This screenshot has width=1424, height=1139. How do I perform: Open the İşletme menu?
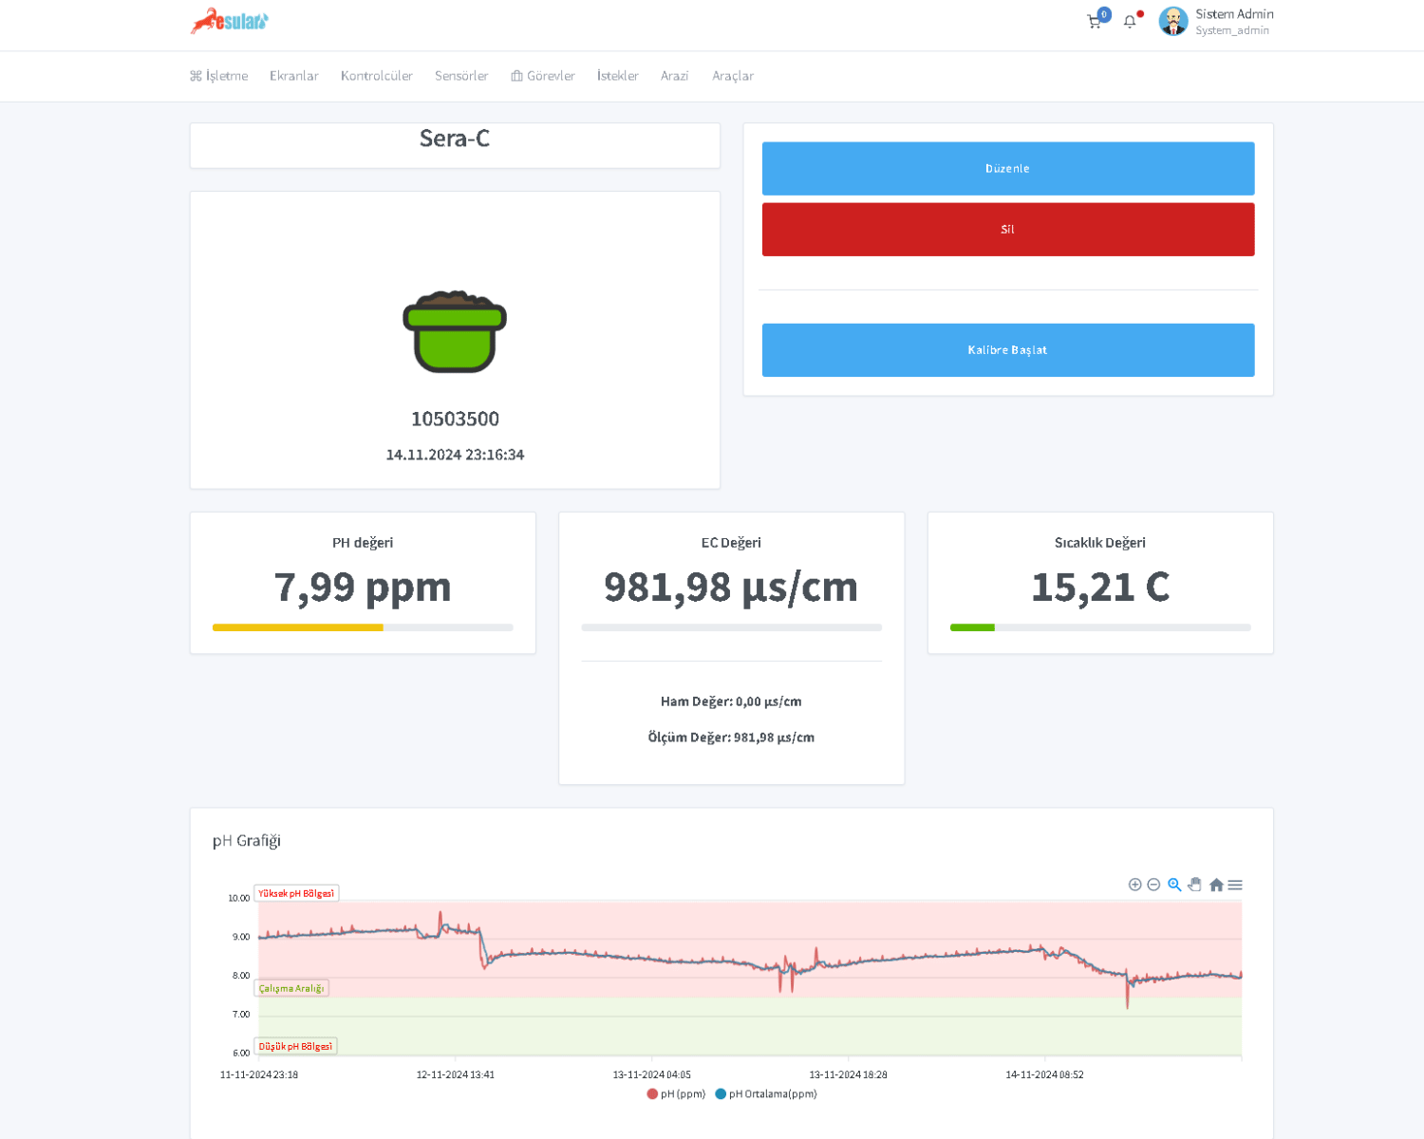219,76
